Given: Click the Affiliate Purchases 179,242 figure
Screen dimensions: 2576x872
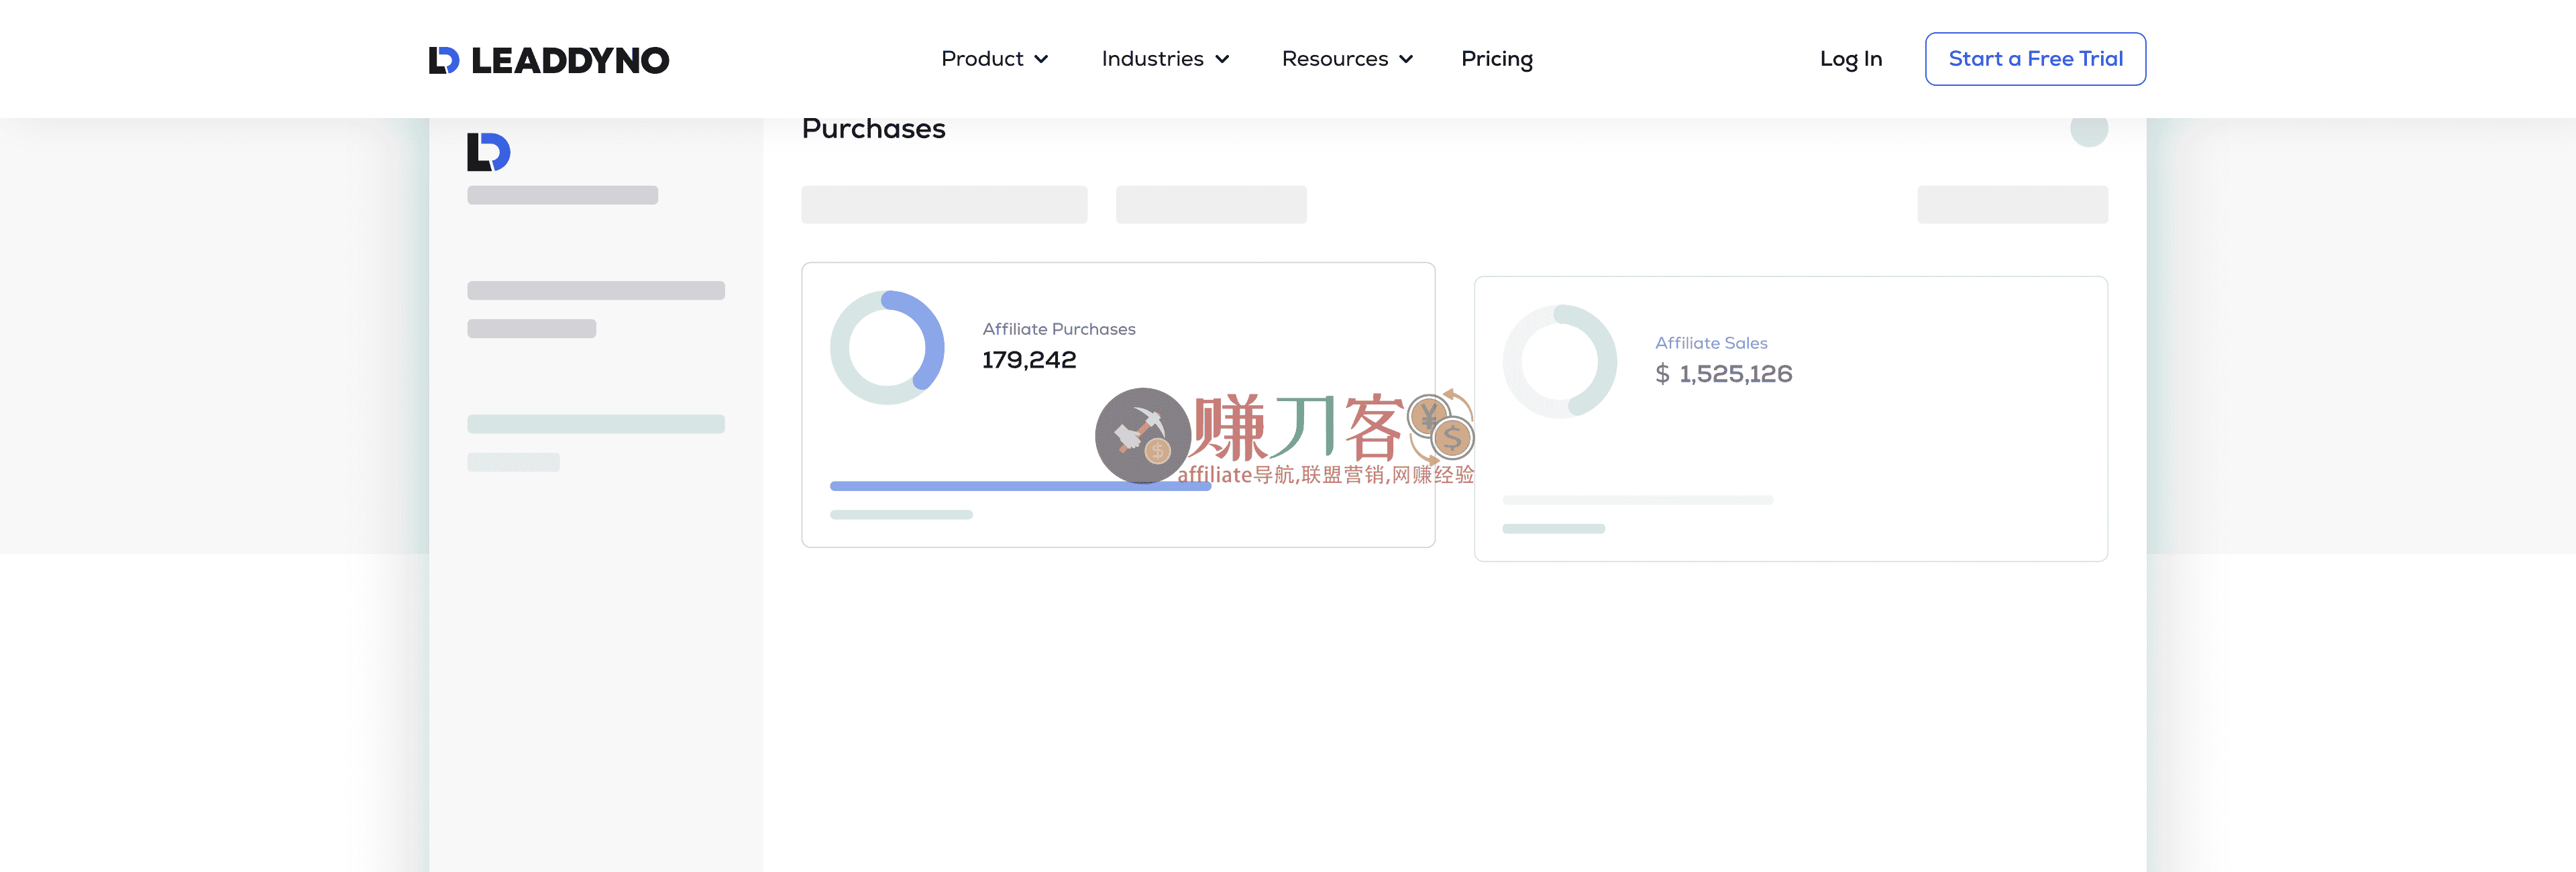Looking at the screenshot, I should pos(1029,360).
